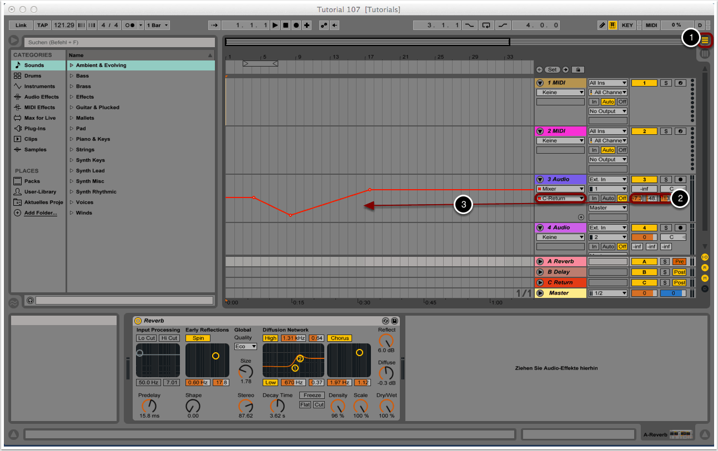The width and height of the screenshot is (718, 451).
Task: Click the browser search field
Action: point(120,42)
